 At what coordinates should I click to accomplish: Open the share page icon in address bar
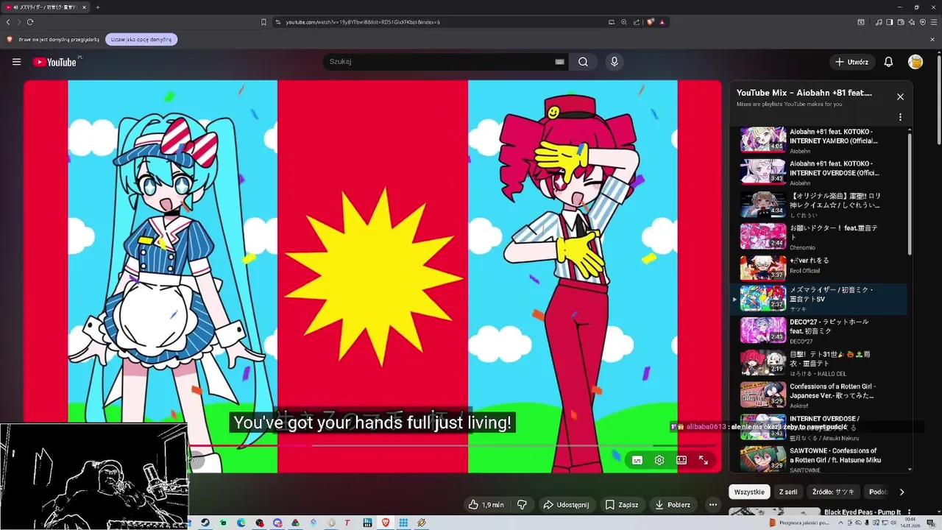pyautogui.click(x=637, y=22)
